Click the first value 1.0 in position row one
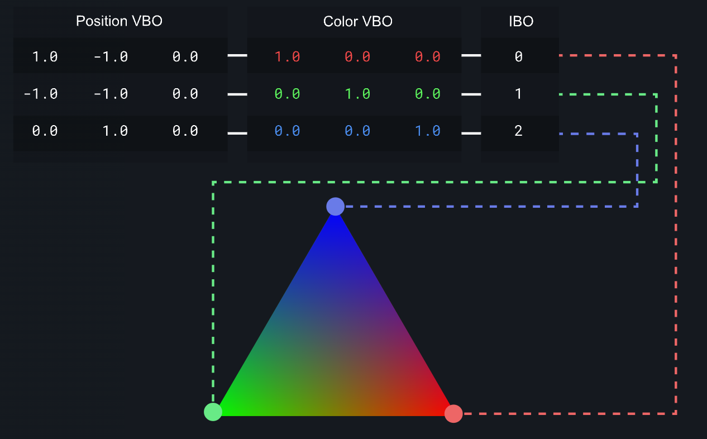 (45, 56)
